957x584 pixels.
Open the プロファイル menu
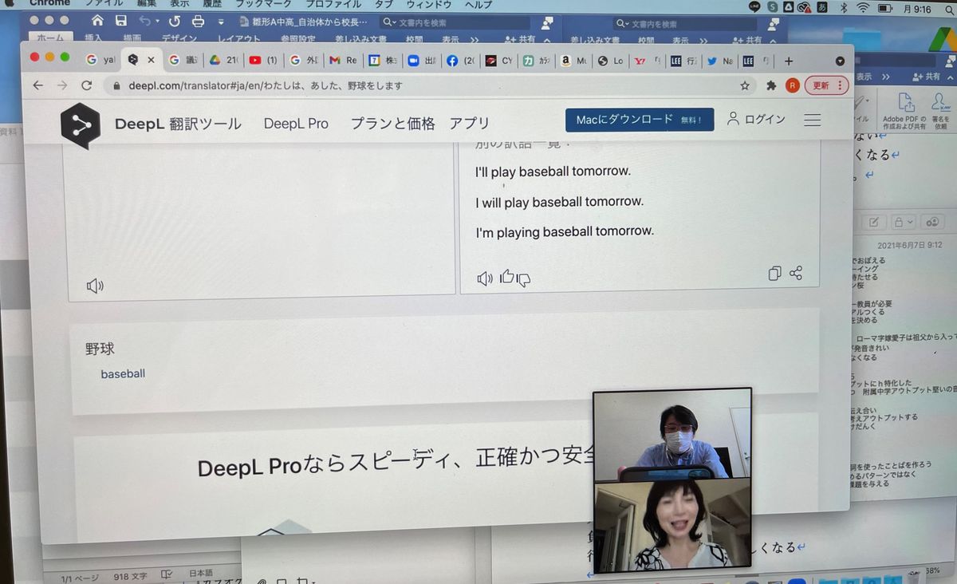pyautogui.click(x=333, y=4)
